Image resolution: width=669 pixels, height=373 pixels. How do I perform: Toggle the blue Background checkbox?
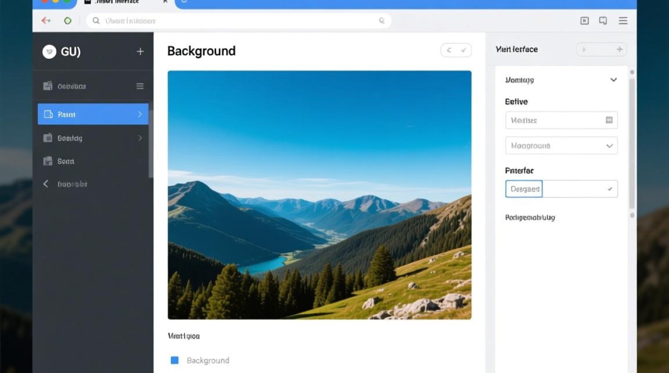pos(175,360)
